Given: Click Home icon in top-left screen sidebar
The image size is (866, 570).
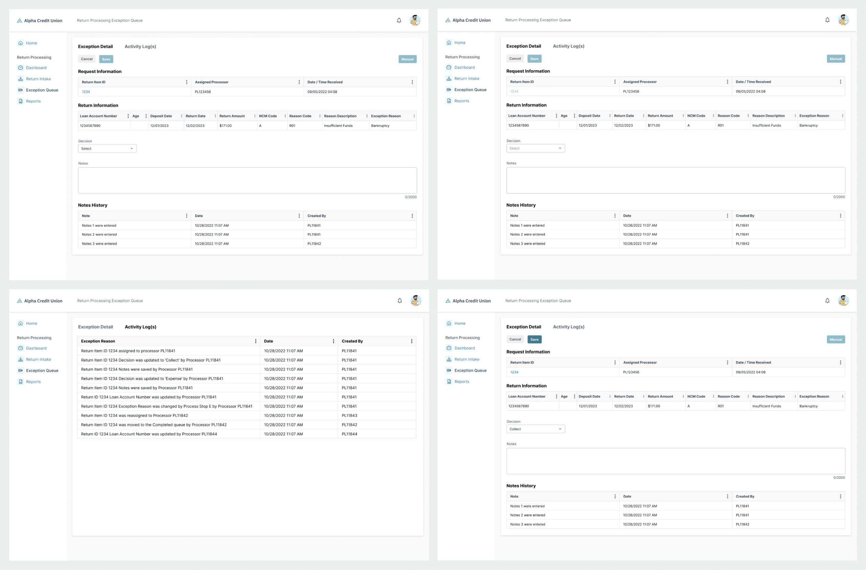Looking at the screenshot, I should coord(20,43).
